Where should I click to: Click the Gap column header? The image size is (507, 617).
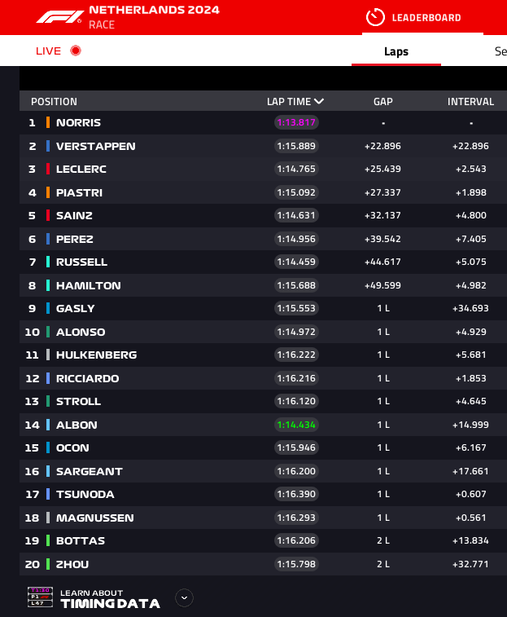[x=382, y=102]
